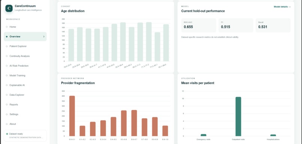Open the Model details link
Screen dimensions: 302x144
[x=282, y=7]
